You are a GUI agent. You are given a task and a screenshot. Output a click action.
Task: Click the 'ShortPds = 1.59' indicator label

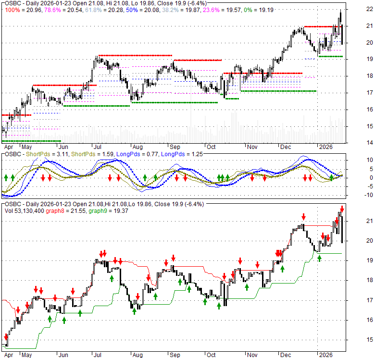click(x=92, y=154)
